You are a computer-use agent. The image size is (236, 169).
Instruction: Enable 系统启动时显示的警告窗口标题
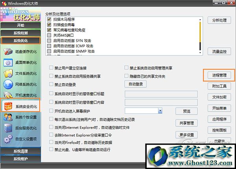pyautogui.click(x=51, y=93)
